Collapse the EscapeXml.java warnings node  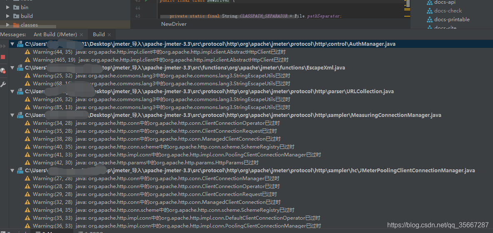coord(12,67)
